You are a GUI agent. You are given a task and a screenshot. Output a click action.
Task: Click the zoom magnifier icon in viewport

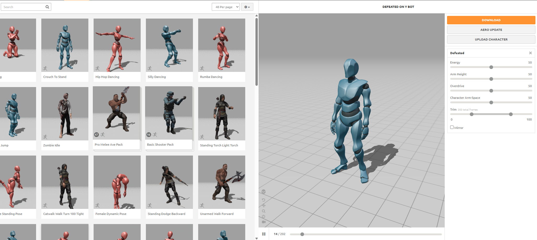click(264, 211)
